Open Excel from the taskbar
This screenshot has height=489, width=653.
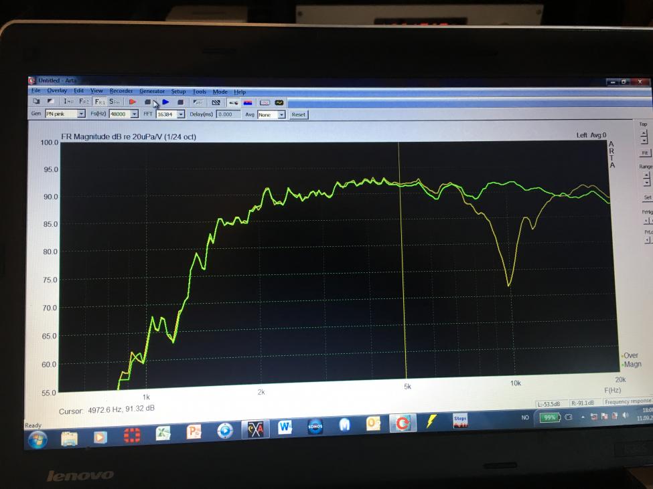tap(163, 433)
